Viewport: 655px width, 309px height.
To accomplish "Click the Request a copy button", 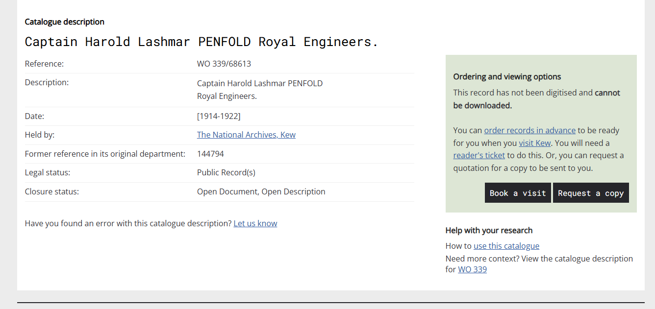I will (x=591, y=193).
